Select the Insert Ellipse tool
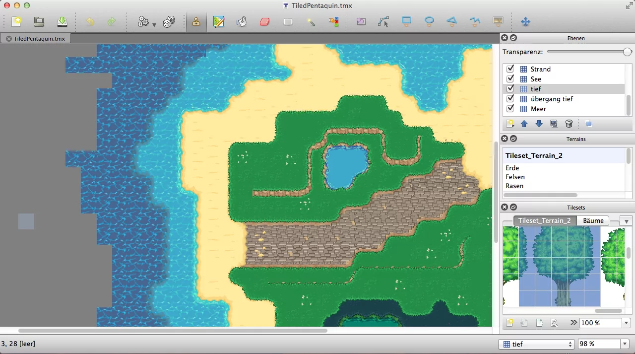 point(430,21)
